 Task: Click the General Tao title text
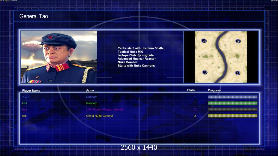tap(34, 16)
